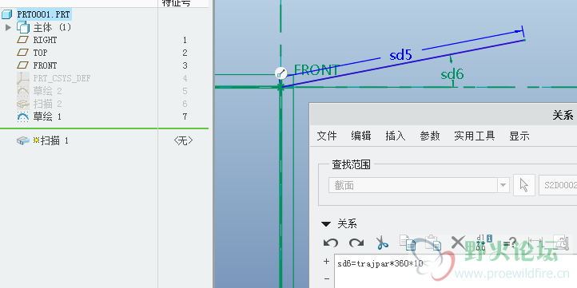Select the TOP plane tree entry
577x288 pixels.
40,53
